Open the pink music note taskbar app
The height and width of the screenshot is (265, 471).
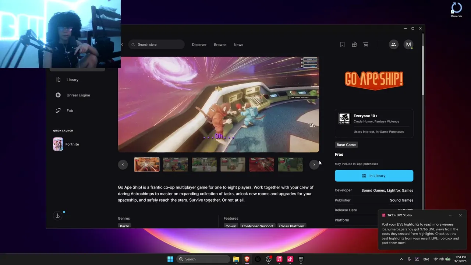pos(279,259)
